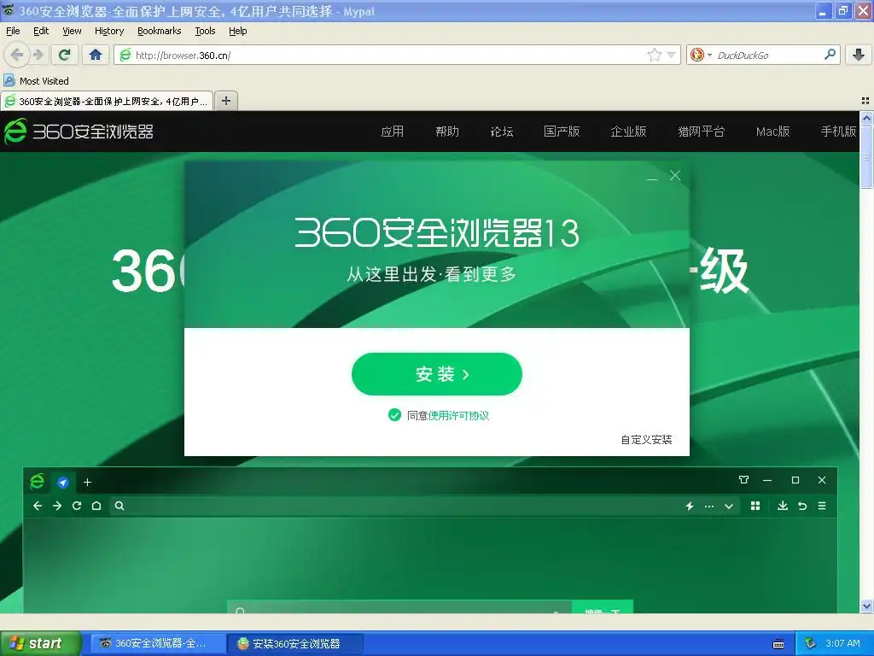Viewport: 874px width, 656px height.
Task: Click the 企业版 navigation link
Action: tap(629, 131)
